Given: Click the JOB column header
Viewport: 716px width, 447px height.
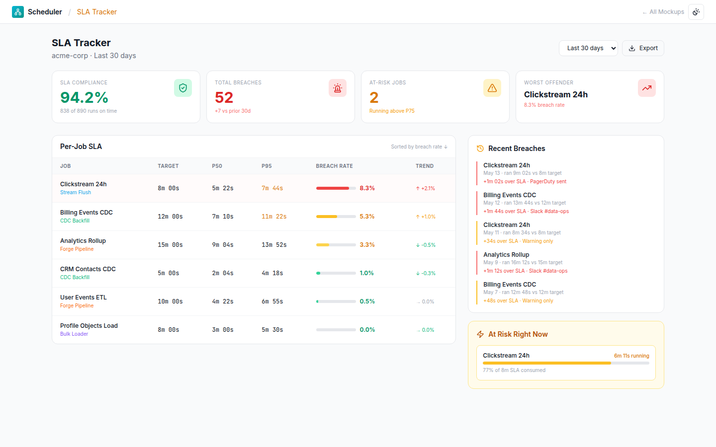Looking at the screenshot, I should pyautogui.click(x=65, y=166).
